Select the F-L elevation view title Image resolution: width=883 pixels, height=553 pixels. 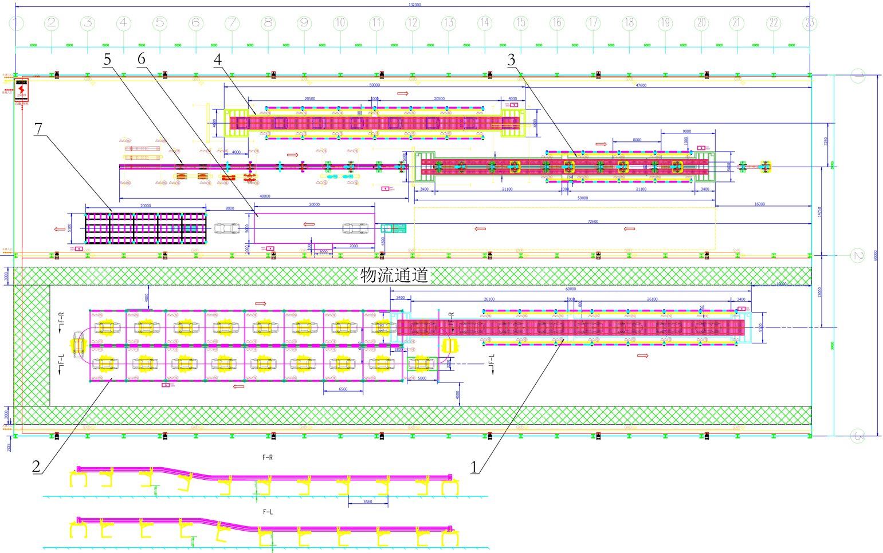pyautogui.click(x=268, y=512)
